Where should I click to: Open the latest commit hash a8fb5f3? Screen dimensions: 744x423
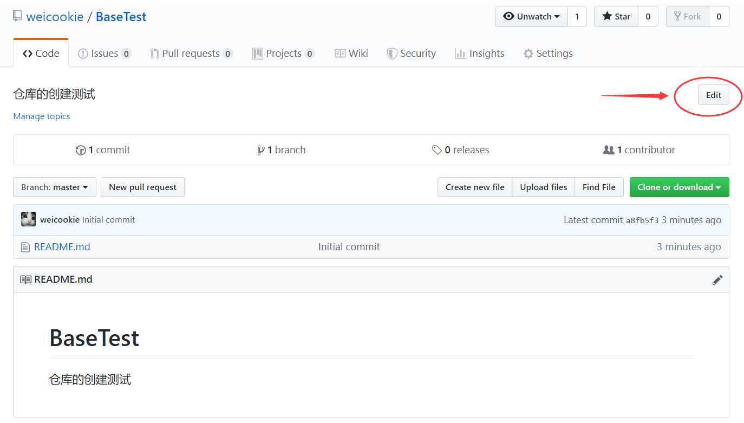(642, 220)
